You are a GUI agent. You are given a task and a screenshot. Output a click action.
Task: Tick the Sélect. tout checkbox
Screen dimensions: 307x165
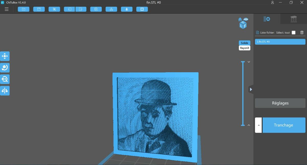point(293,32)
